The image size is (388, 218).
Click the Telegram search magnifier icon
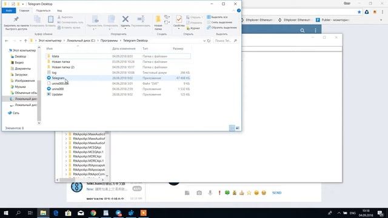click(303, 30)
